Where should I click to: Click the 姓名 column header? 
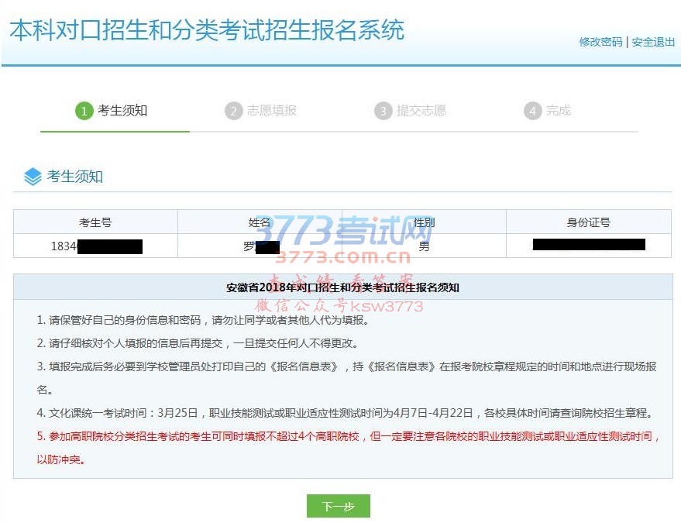(x=260, y=222)
